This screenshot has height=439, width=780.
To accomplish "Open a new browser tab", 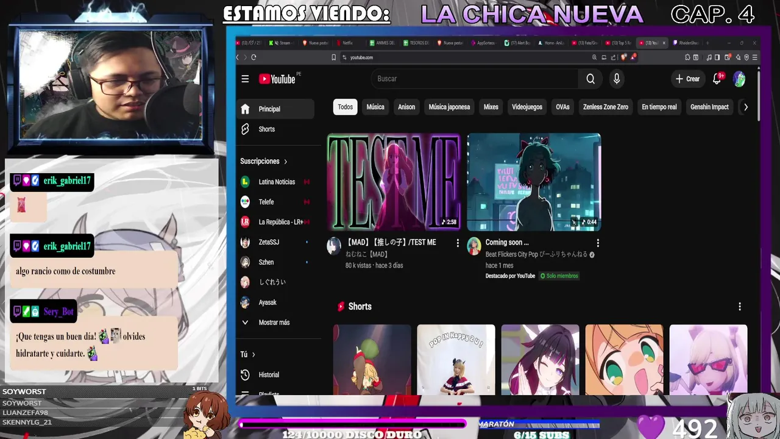I will click(707, 43).
